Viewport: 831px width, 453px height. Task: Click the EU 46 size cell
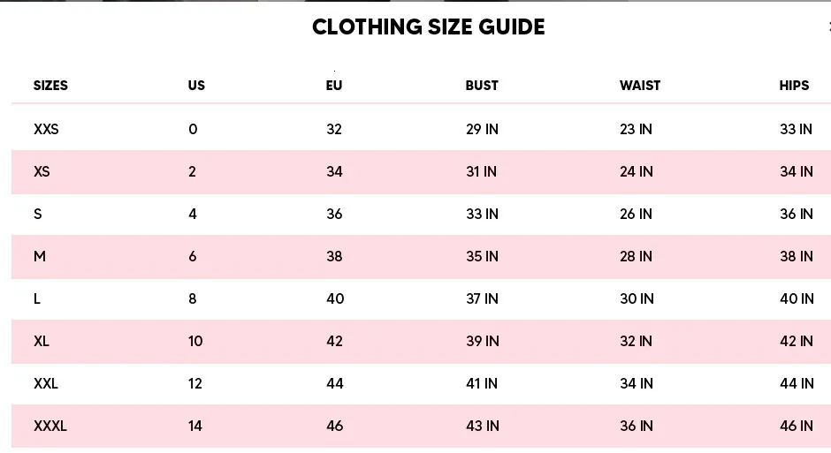click(x=335, y=426)
